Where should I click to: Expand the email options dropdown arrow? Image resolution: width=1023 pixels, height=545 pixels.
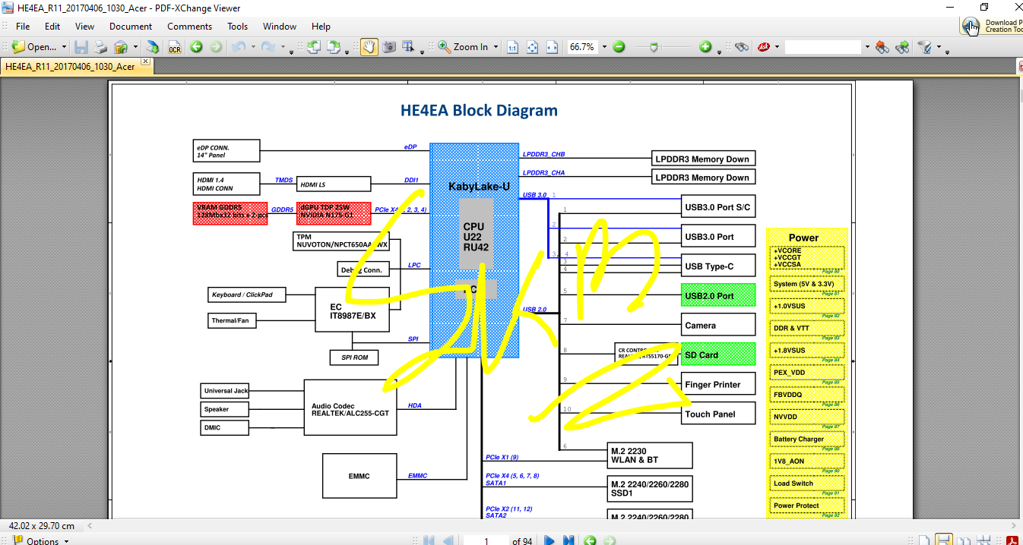tap(135, 47)
